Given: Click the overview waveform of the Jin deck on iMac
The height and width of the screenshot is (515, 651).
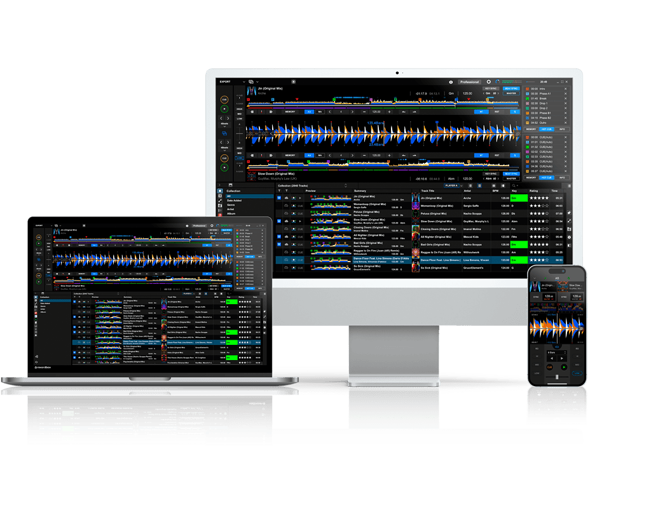Looking at the screenshot, I should [384, 102].
